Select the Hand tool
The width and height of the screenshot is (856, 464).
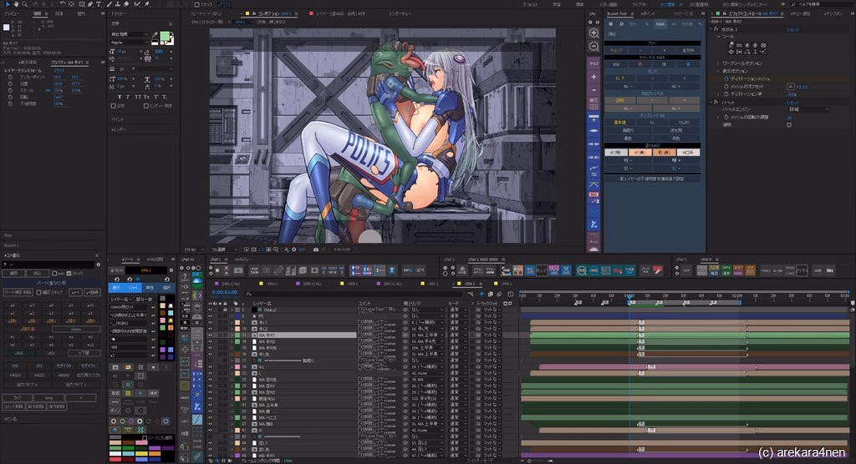click(x=15, y=4)
